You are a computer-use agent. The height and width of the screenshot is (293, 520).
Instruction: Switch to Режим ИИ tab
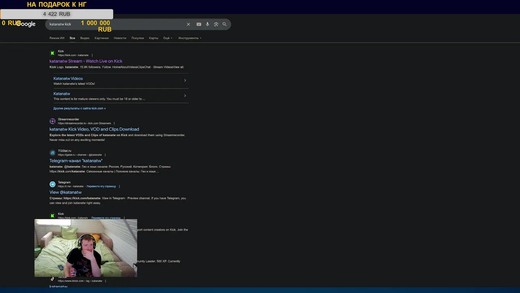click(x=57, y=38)
